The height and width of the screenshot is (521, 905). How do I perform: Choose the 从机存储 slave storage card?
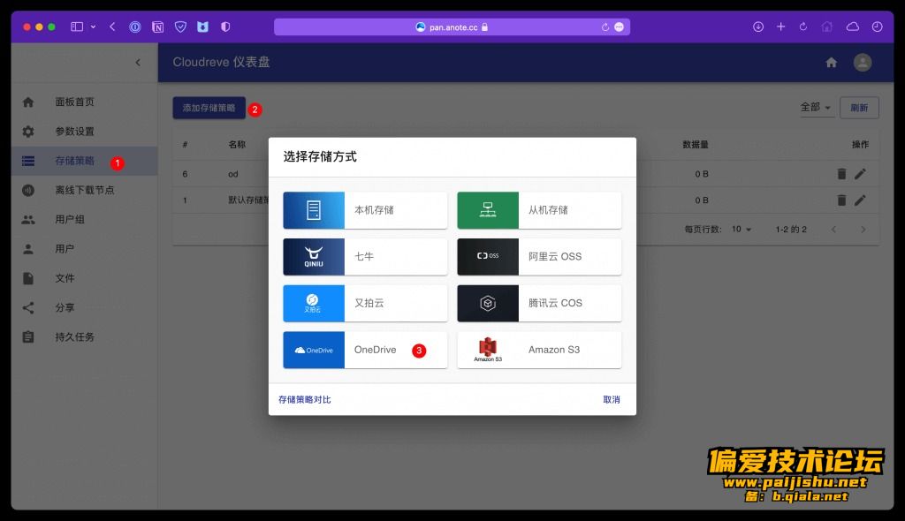(539, 210)
